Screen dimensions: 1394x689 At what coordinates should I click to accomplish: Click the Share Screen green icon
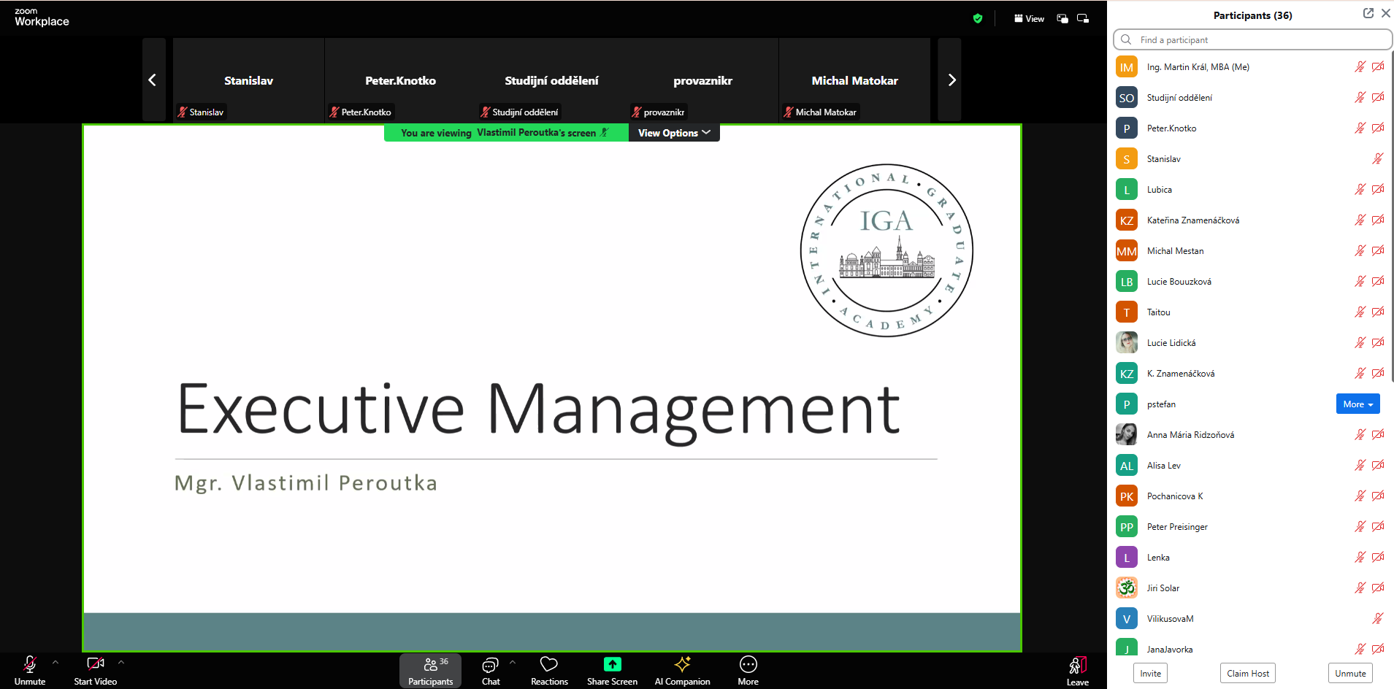click(612, 664)
